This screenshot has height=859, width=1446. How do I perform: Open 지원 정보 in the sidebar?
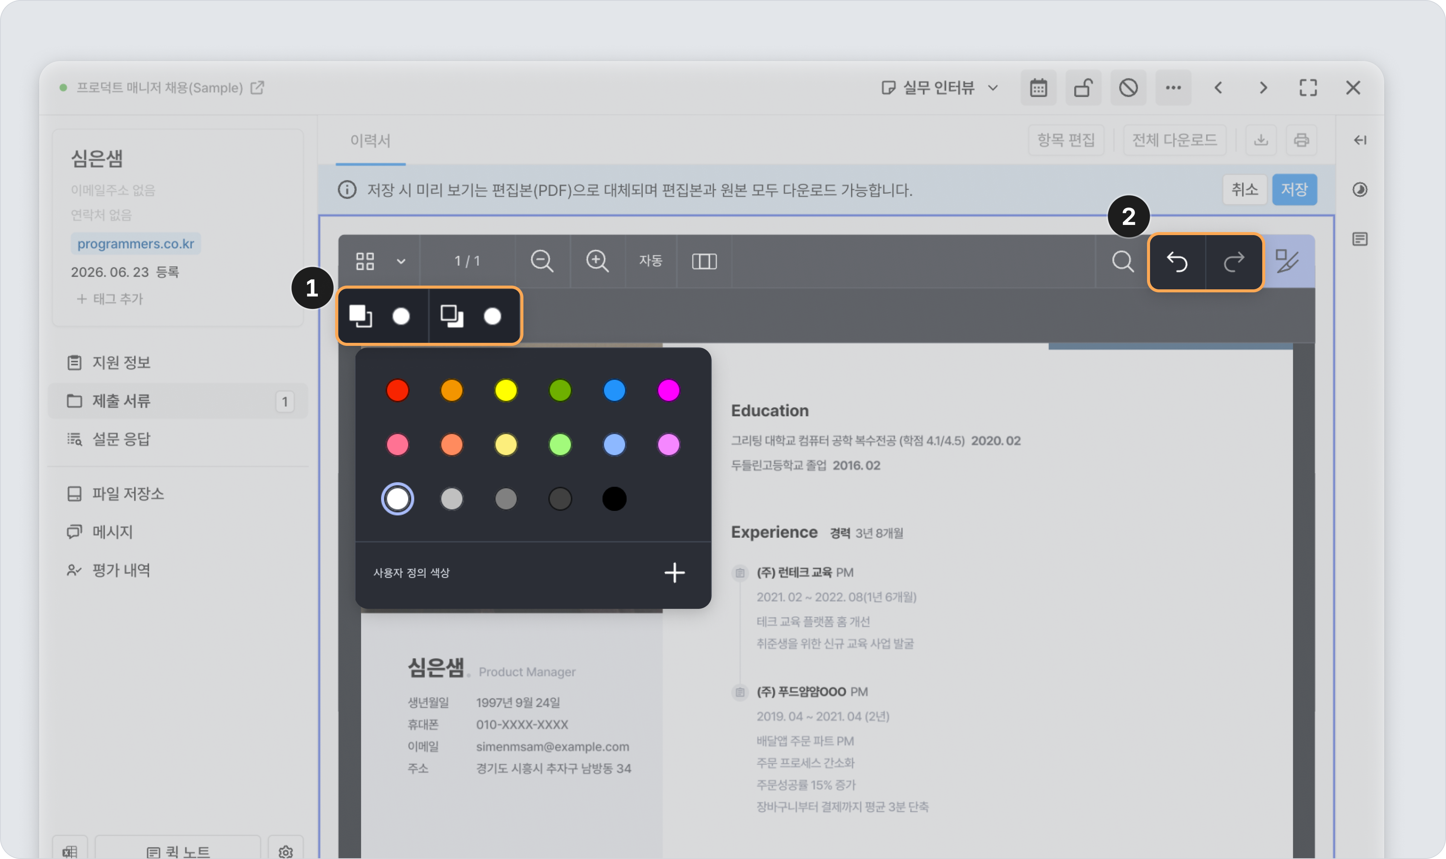point(178,362)
